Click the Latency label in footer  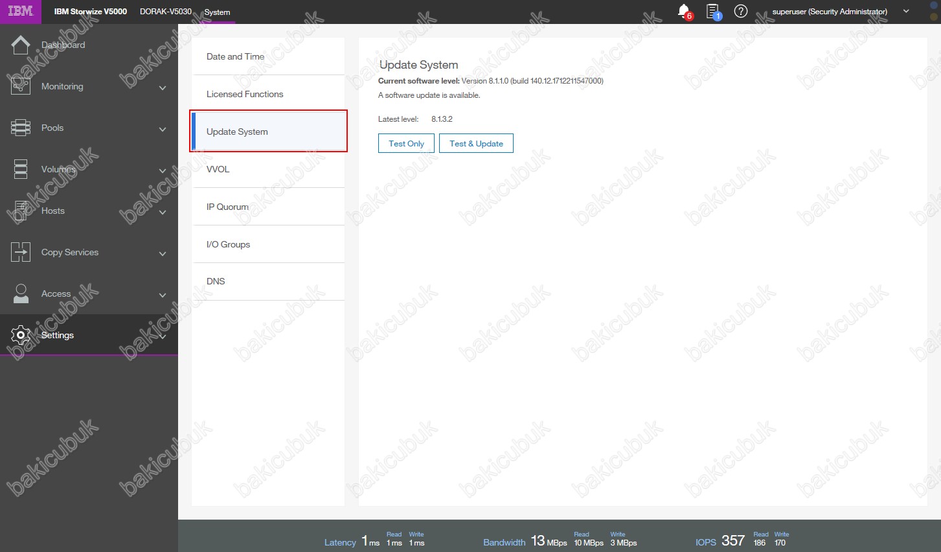point(340,542)
